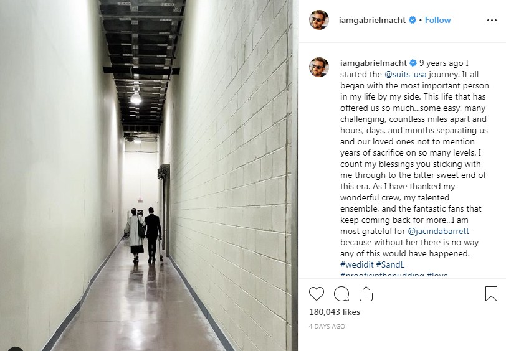
Task: Save the post with the bookmark icon
Action: coord(491,294)
